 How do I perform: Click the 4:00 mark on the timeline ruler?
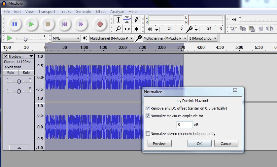200,48
